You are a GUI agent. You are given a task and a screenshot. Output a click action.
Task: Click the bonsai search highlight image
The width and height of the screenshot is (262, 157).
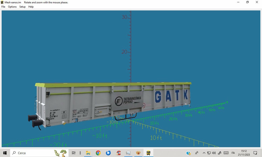click(x=61, y=153)
